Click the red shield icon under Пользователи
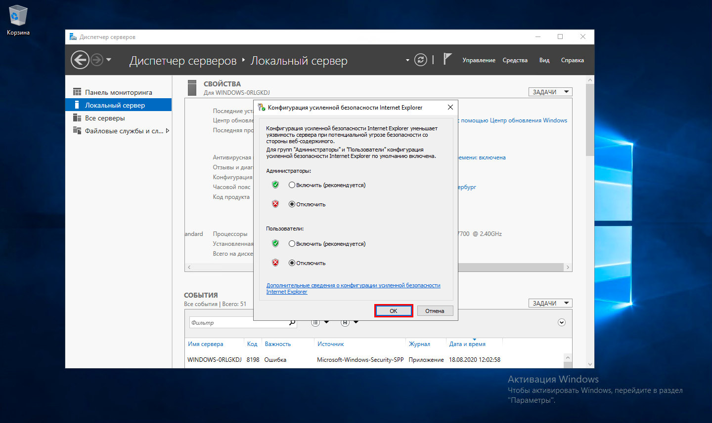The image size is (712, 423). click(275, 263)
